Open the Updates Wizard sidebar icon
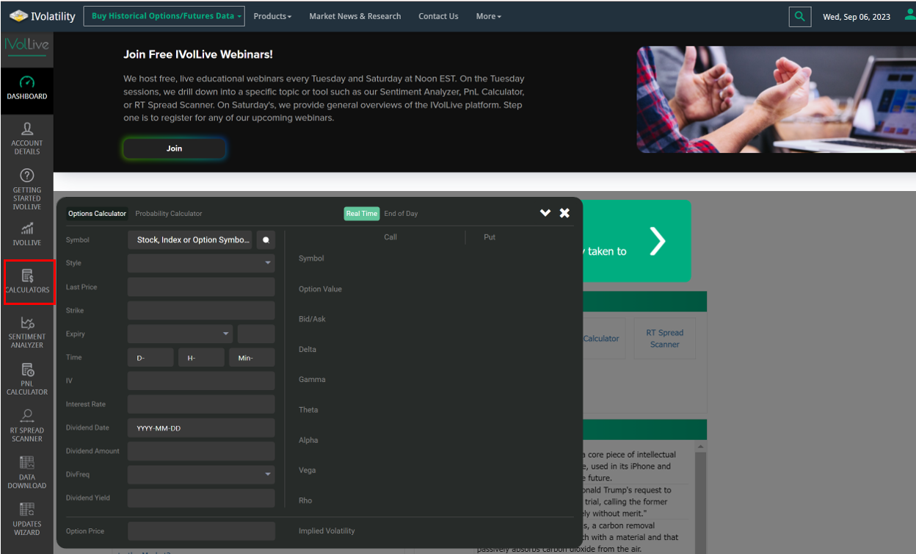 pos(26,519)
